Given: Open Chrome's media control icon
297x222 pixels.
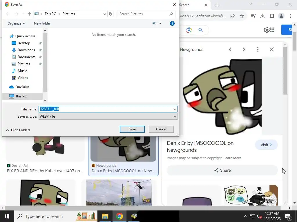Looking at the screenshot, I should 253,16.
